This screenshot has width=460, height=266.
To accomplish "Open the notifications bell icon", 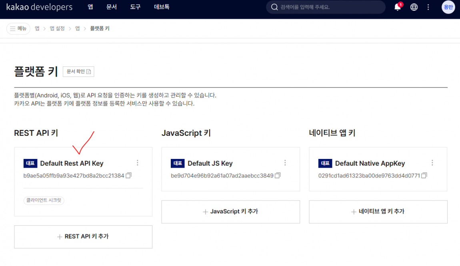I will tap(398, 7).
